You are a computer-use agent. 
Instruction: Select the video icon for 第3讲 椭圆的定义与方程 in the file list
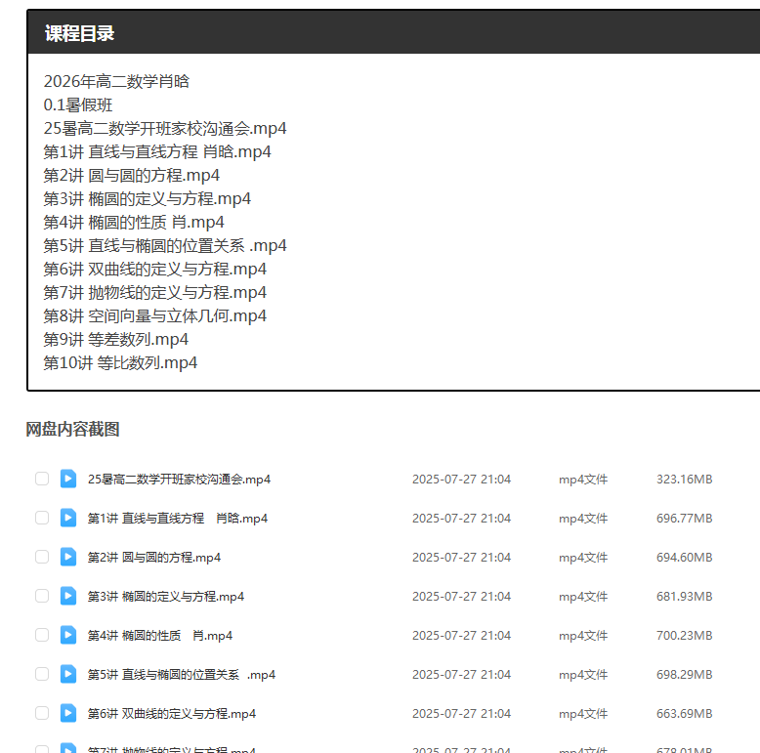(67, 596)
